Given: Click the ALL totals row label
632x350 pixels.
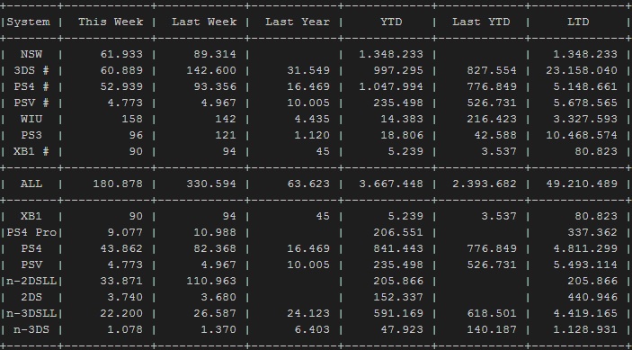Looking at the screenshot, I should [x=31, y=184].
